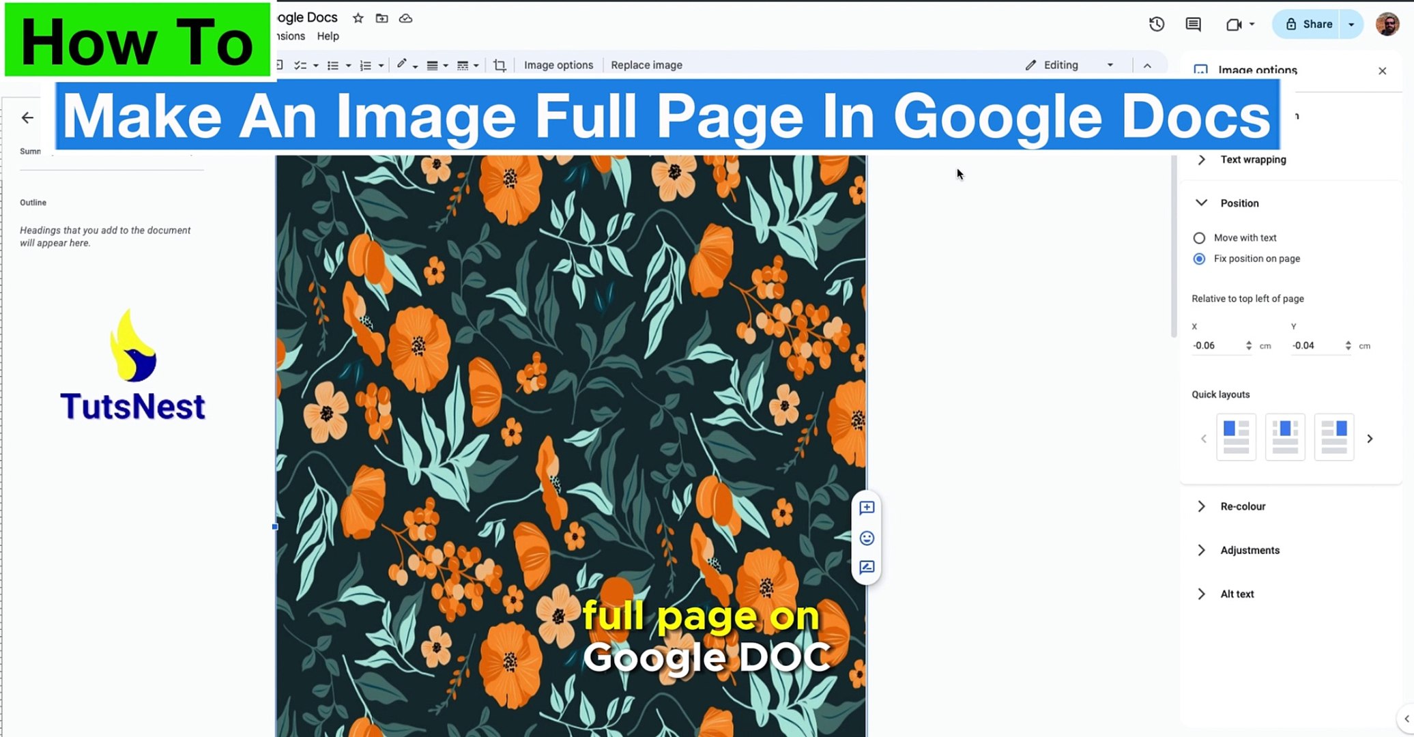Expand the Alt text section
This screenshot has width=1414, height=737.
1202,594
